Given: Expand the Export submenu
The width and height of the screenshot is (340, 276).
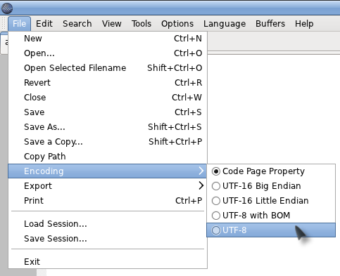Looking at the screenshot, I should [108, 186].
